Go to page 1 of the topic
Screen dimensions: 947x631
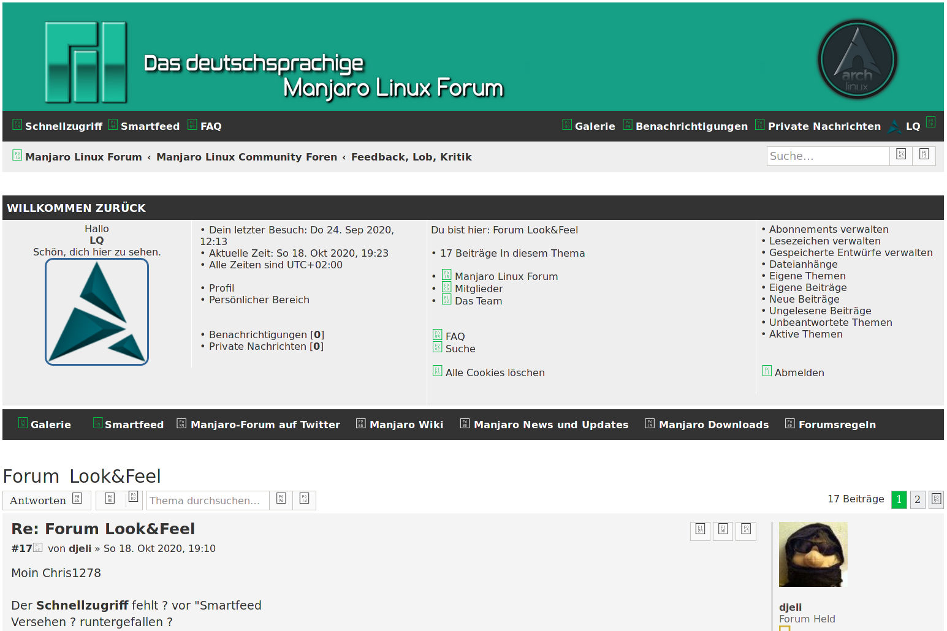(899, 499)
